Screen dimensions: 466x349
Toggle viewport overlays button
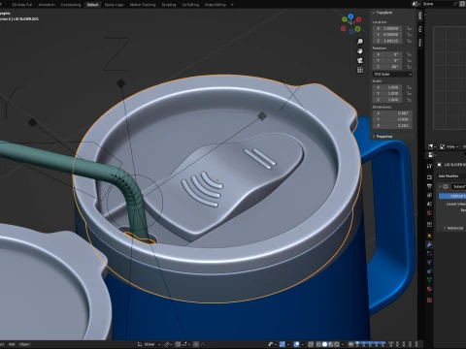pos(297,344)
